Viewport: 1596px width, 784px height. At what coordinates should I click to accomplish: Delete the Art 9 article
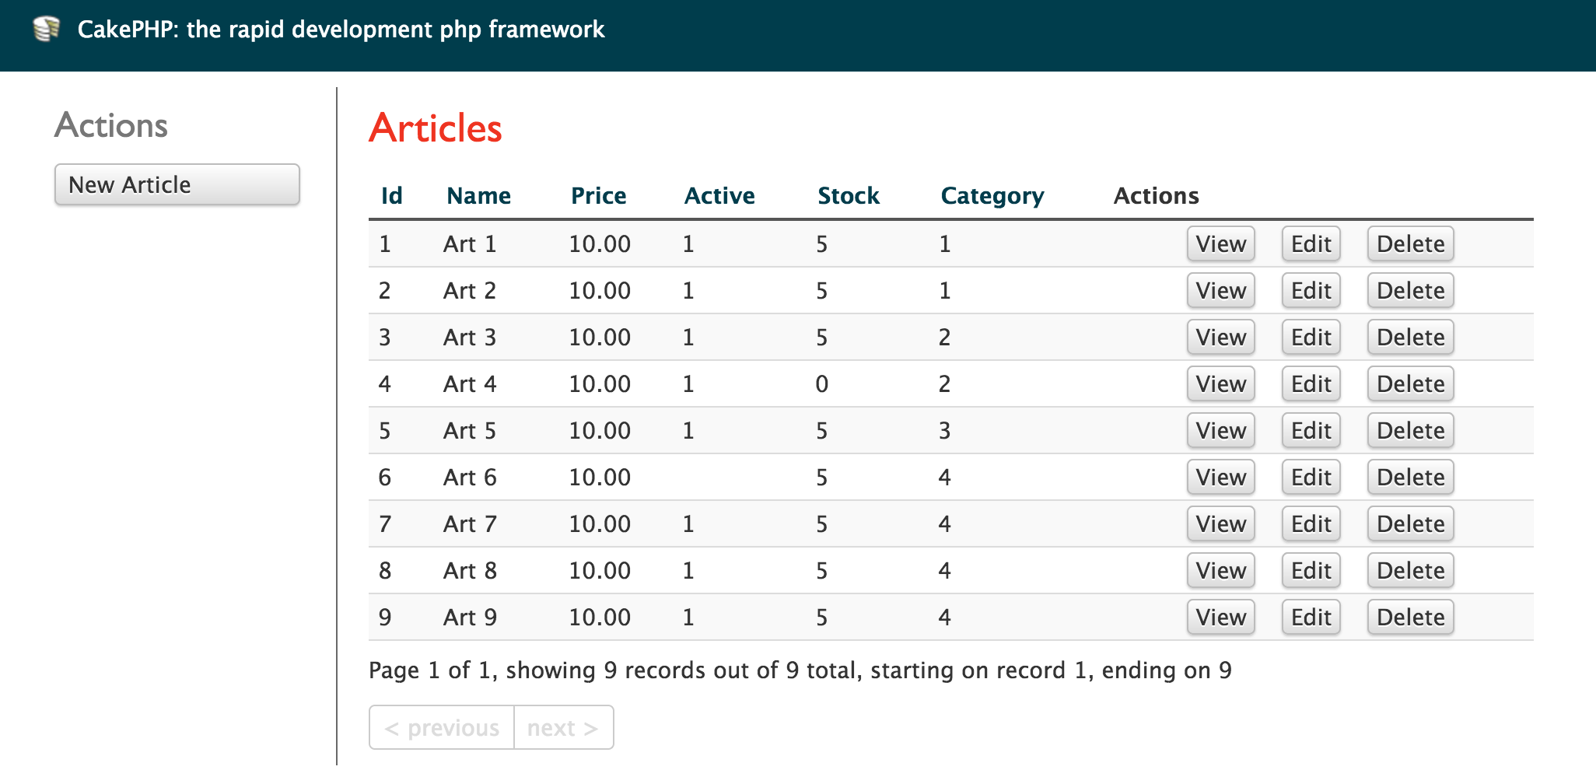[x=1410, y=618]
